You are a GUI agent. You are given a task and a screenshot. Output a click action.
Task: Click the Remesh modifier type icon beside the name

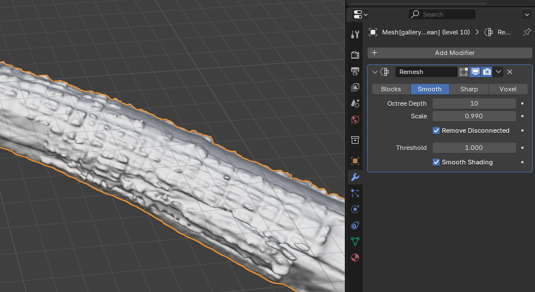pos(385,72)
